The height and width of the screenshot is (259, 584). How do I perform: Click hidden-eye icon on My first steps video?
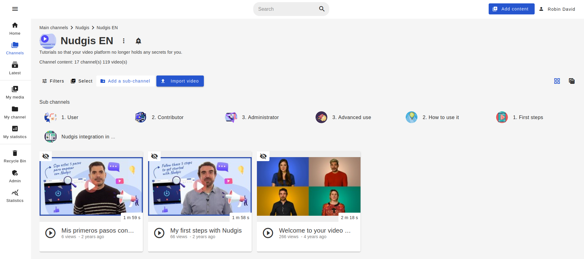pyautogui.click(x=155, y=156)
